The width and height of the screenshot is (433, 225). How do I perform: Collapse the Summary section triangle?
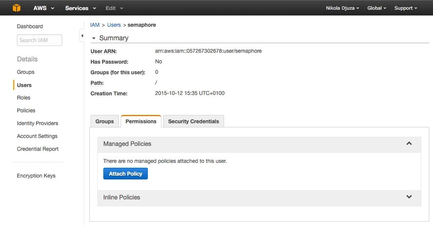pyautogui.click(x=94, y=38)
